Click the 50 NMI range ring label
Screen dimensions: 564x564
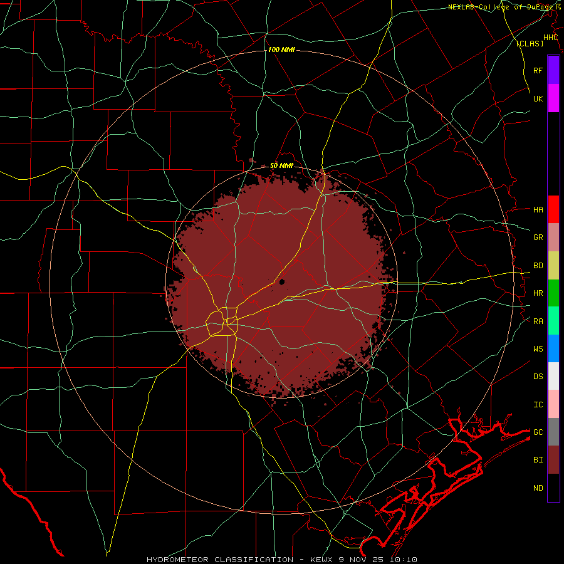(281, 165)
